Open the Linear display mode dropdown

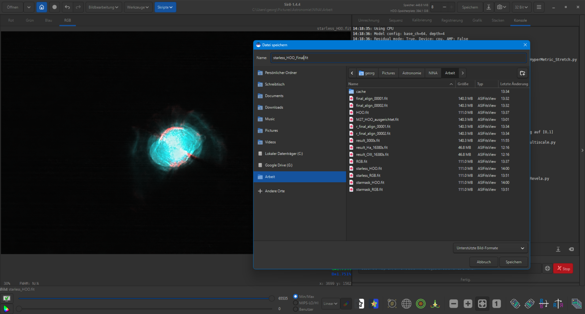click(x=330, y=303)
